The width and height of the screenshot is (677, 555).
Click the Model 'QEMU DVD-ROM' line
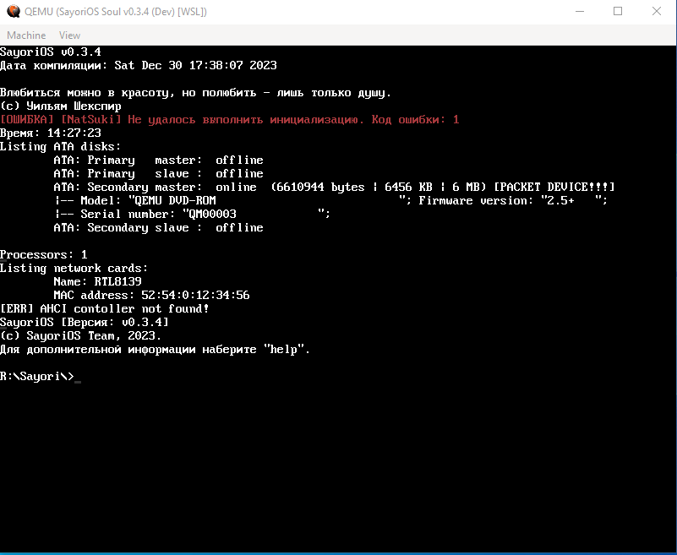tap(330, 201)
